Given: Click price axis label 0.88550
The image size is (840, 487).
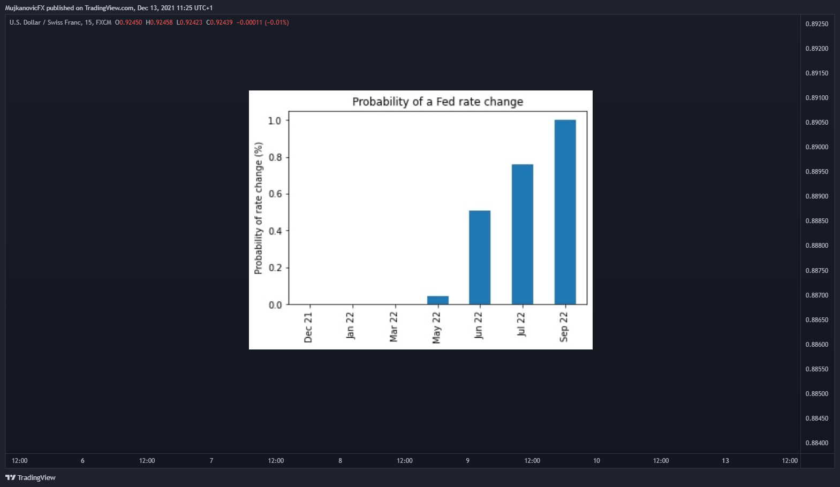Looking at the screenshot, I should click(x=816, y=369).
